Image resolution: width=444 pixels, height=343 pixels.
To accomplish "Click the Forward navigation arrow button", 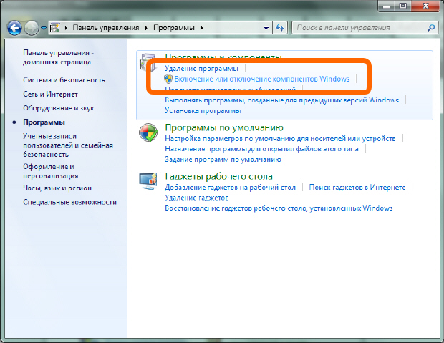I will coord(31,28).
